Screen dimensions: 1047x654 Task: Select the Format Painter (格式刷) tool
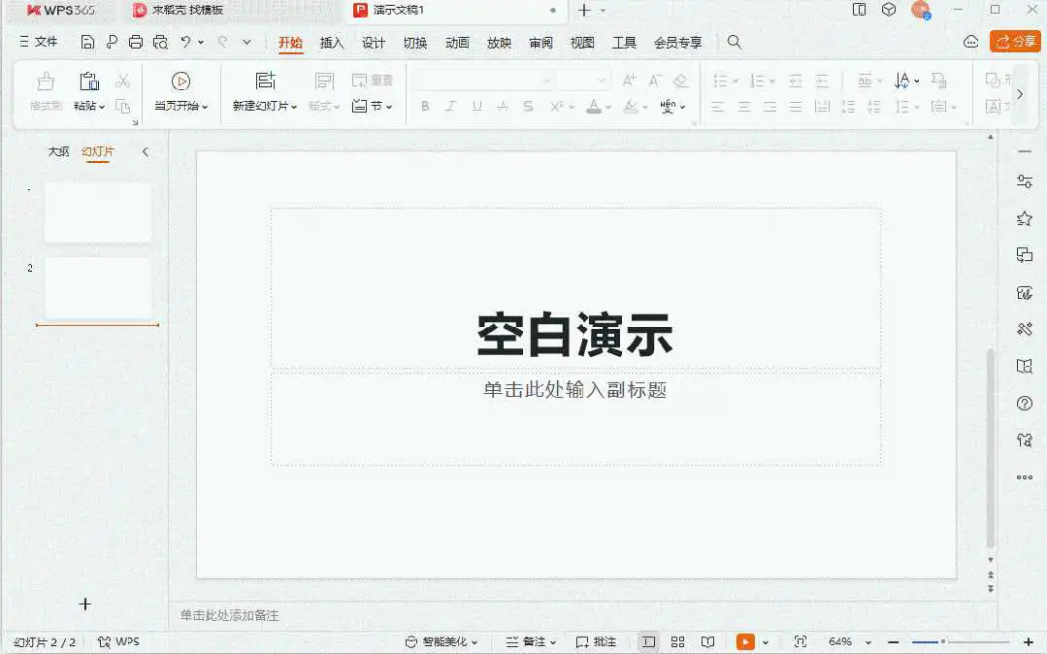coord(46,91)
